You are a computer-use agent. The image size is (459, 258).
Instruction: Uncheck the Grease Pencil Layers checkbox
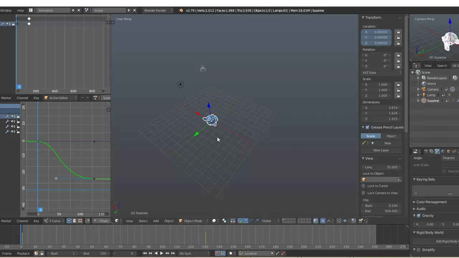pyautogui.click(x=367, y=127)
